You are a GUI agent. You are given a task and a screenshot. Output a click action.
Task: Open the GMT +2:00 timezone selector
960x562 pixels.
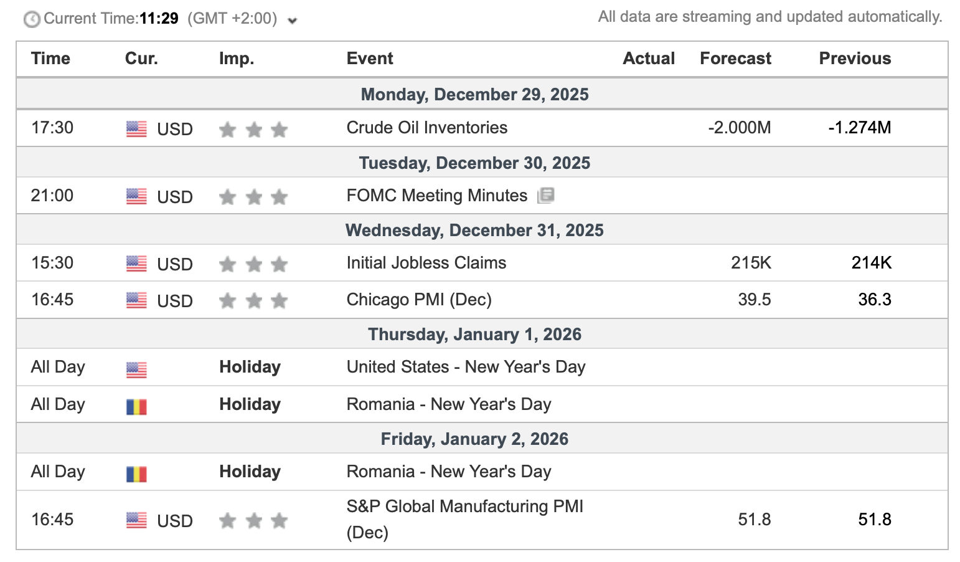pos(232,19)
